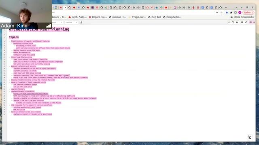Open the 'Issues - C...' bookmark
259x145 pixels.
pyautogui.click(x=59, y=17)
